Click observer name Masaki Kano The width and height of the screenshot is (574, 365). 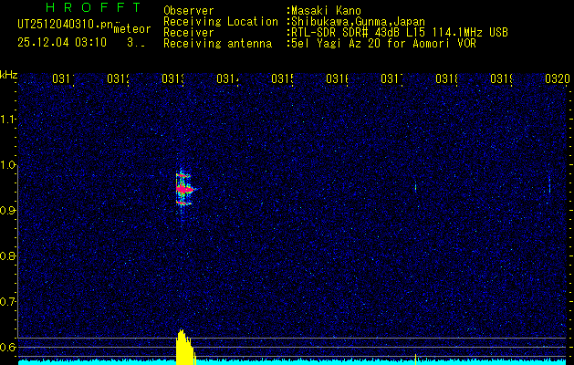[x=326, y=11]
